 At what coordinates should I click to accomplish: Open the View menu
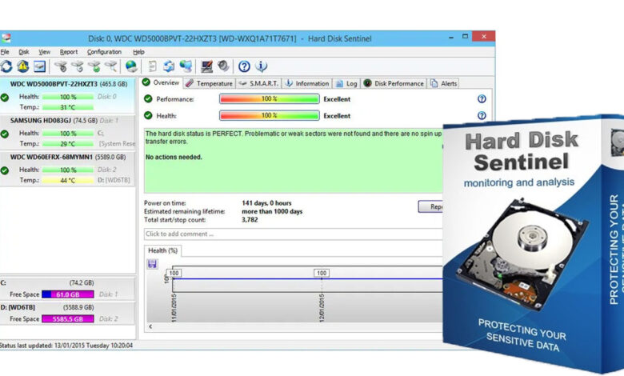[x=44, y=52]
